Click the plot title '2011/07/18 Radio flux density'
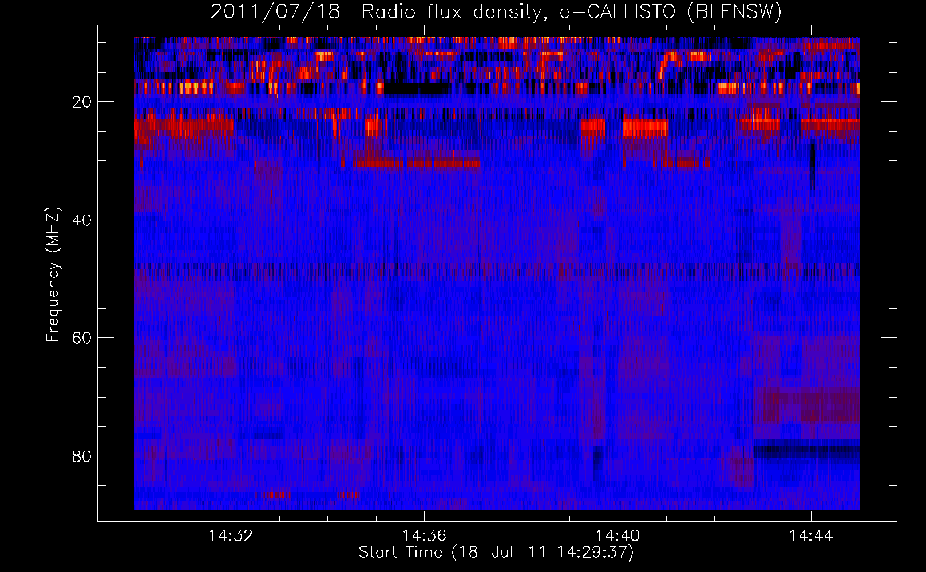926x572 pixels. tap(496, 11)
